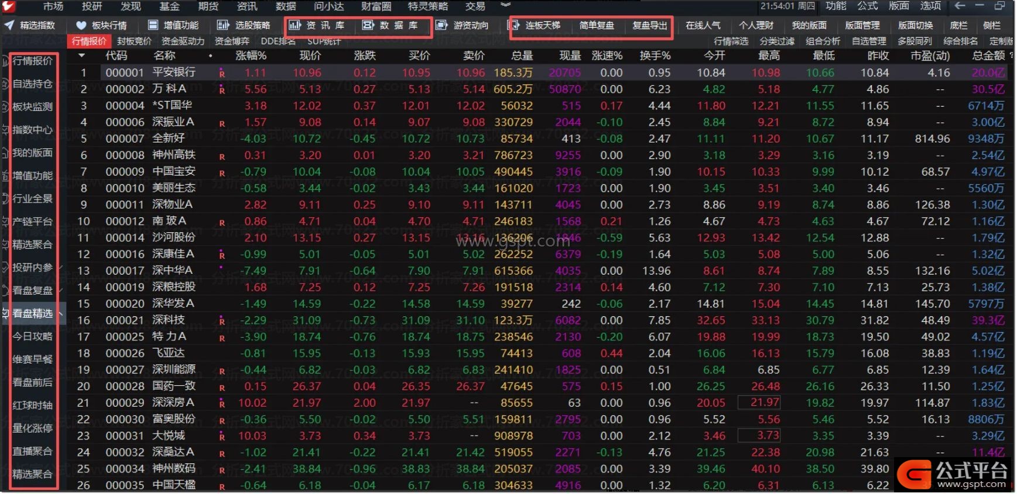Switch to the 封板竞价 tab

click(x=134, y=41)
